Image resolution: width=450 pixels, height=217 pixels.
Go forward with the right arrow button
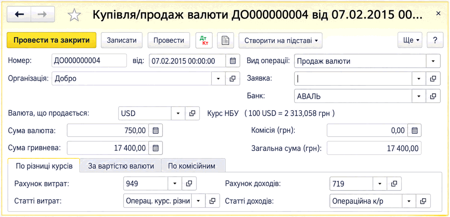(x=43, y=15)
